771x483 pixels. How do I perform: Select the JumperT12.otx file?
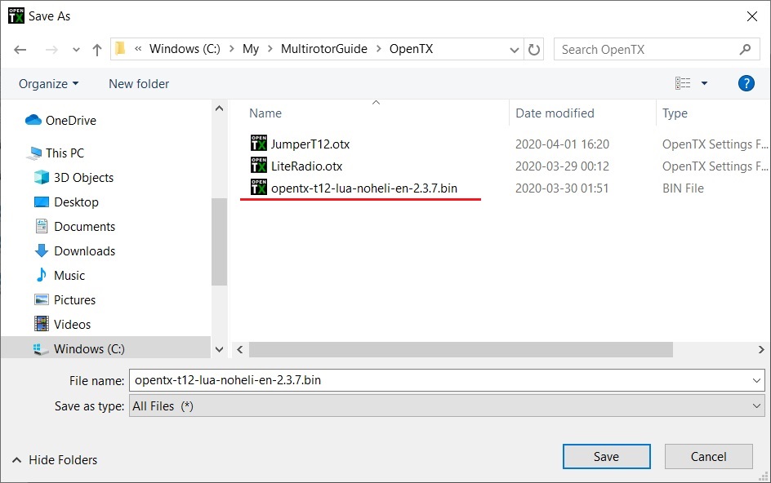point(310,144)
